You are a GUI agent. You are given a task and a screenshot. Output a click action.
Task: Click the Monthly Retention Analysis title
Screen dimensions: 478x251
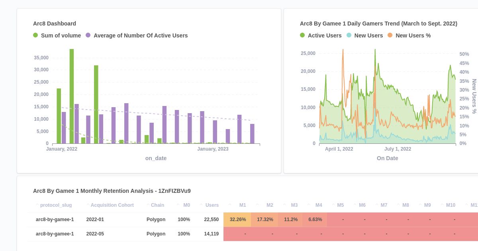(112, 191)
